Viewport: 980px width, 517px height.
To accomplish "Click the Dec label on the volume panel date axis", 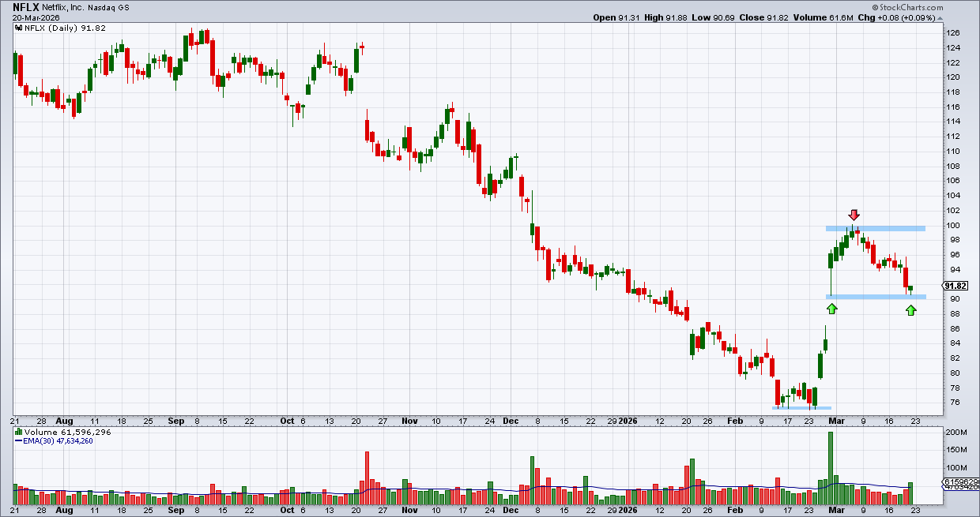I will [x=512, y=511].
